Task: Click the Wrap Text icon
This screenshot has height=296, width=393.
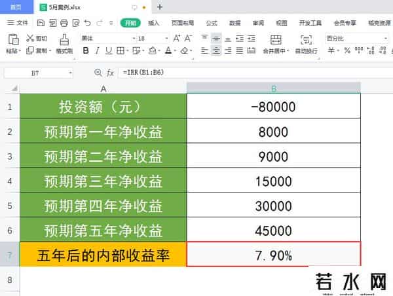Action: coord(305,39)
